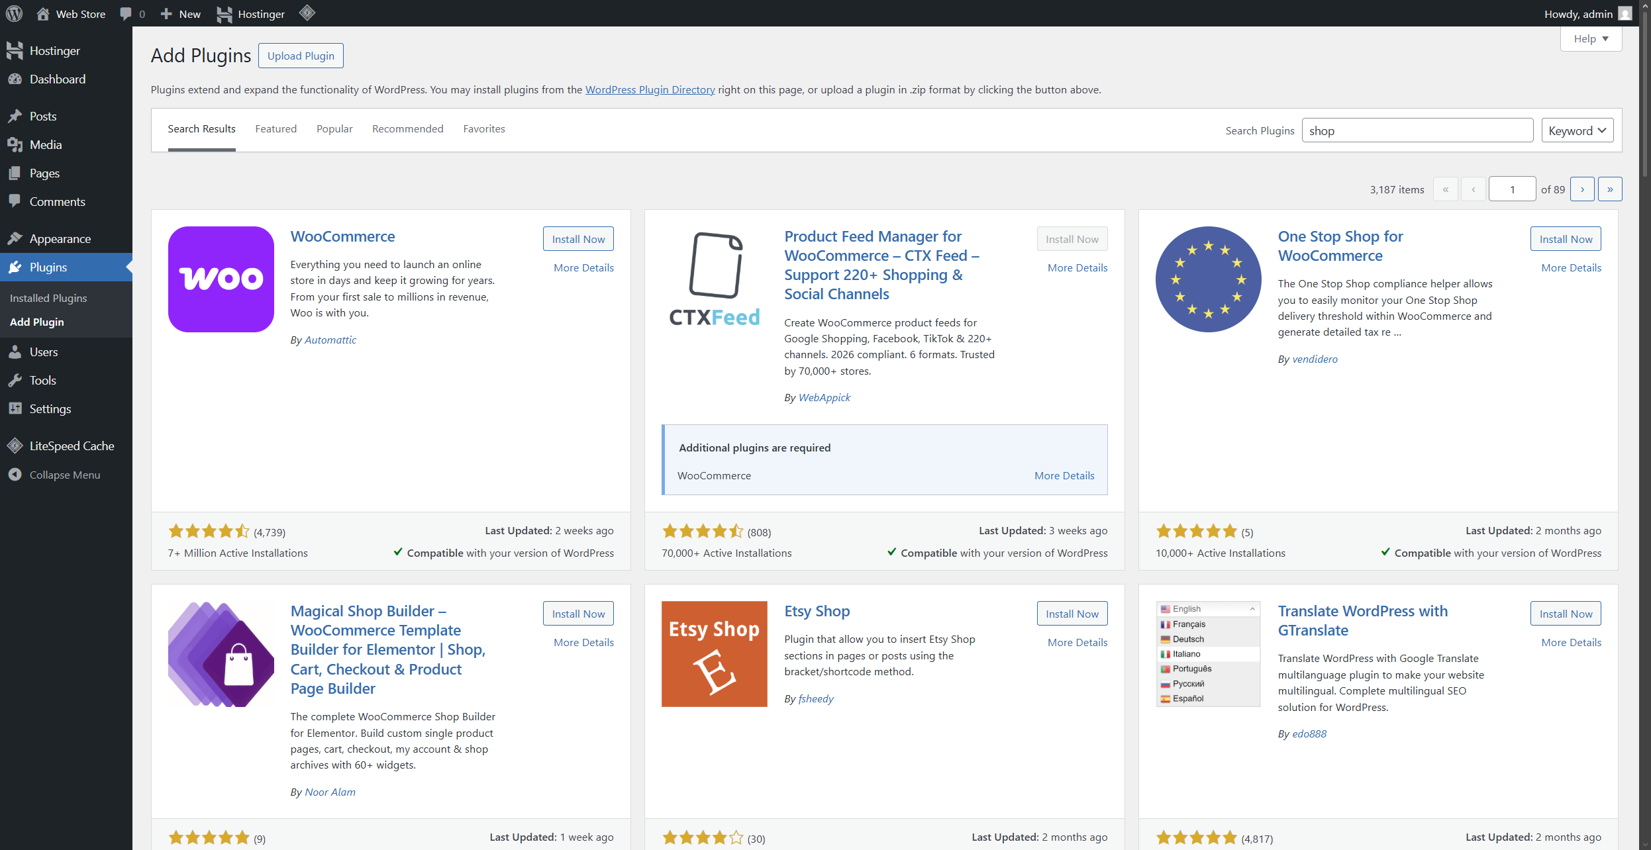Expand the Help dropdown panel
1651x850 pixels.
[1591, 38]
